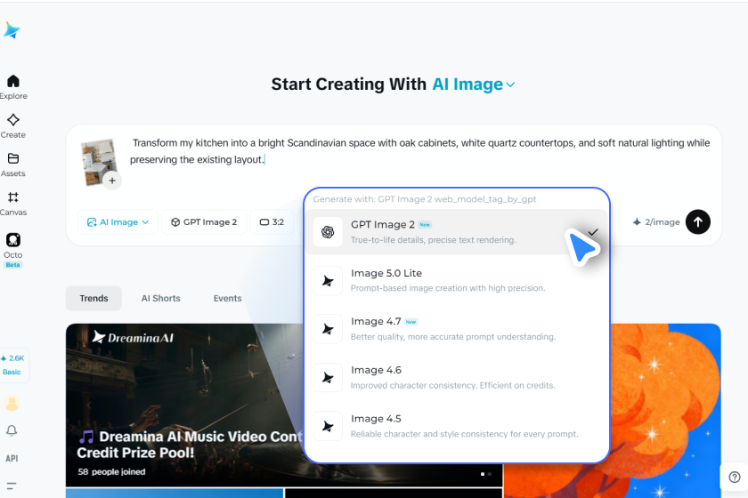Select GPT Image 2 model option
Image resolution: width=748 pixels, height=498 pixels.
457,231
